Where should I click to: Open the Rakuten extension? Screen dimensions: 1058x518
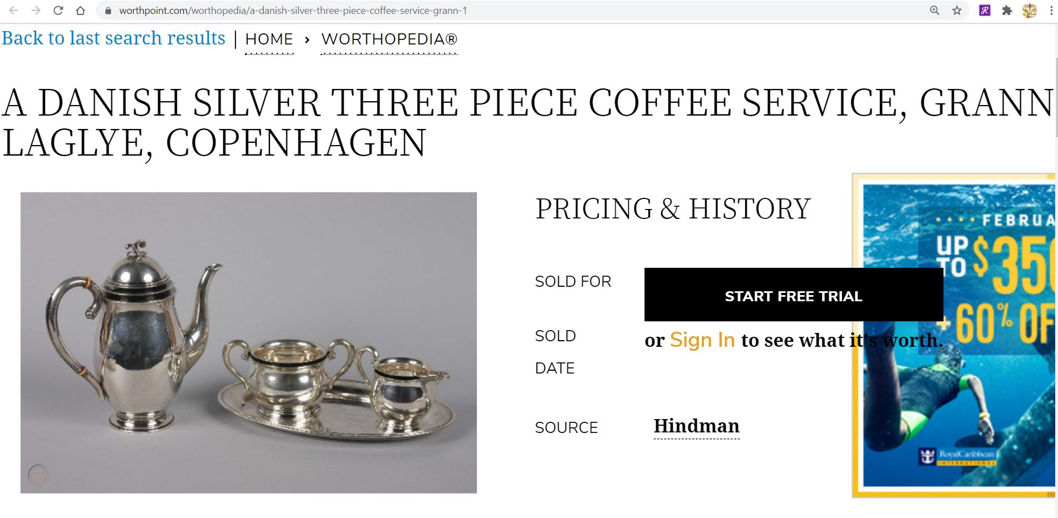click(985, 9)
